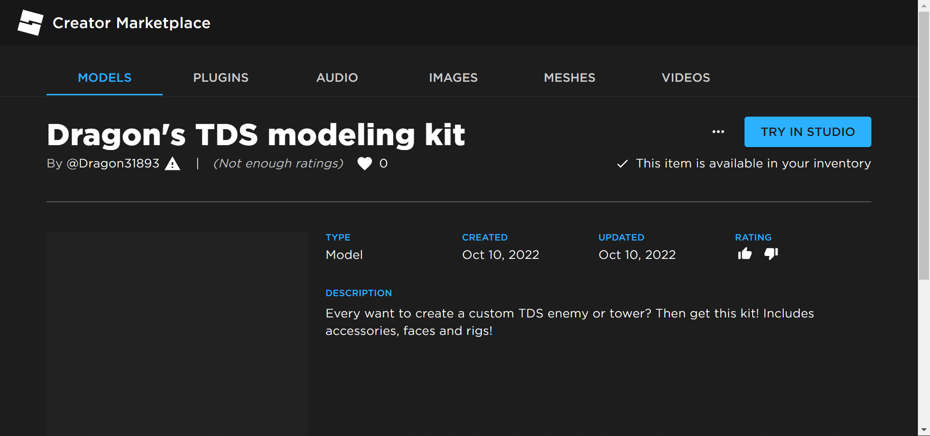Open the @Dragon31893 creator profile link
Screen dimensions: 930x436
pyautogui.click(x=113, y=164)
